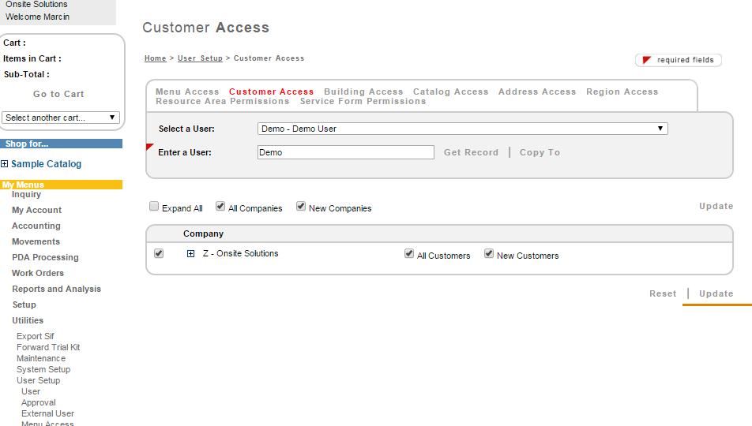Open Work Orders in My Menus
This screenshot has width=752, height=426.
pos(38,273)
